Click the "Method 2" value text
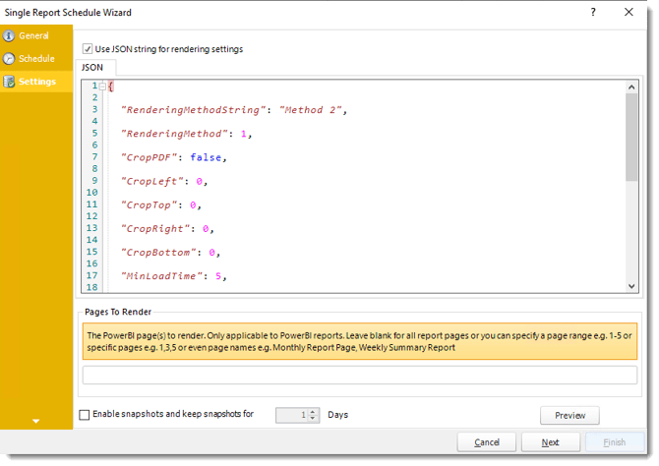Image resolution: width=659 pixels, height=466 pixels. click(310, 110)
